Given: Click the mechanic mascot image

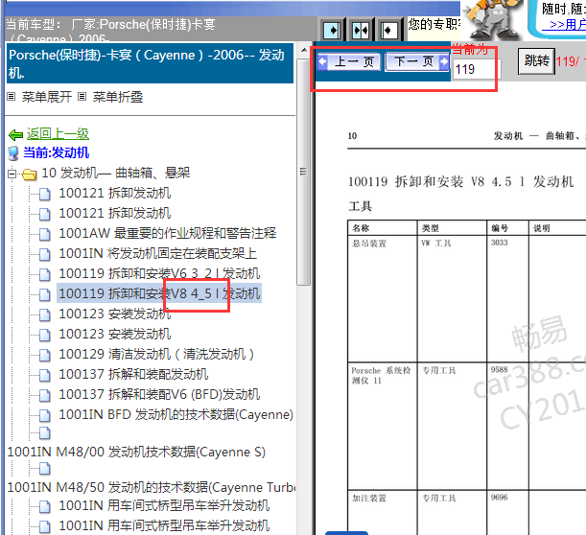Looking at the screenshot, I should coord(493,18).
